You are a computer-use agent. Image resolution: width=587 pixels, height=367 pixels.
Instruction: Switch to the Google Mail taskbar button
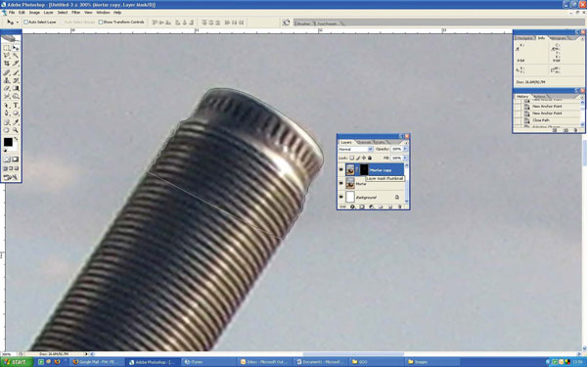coord(97,362)
